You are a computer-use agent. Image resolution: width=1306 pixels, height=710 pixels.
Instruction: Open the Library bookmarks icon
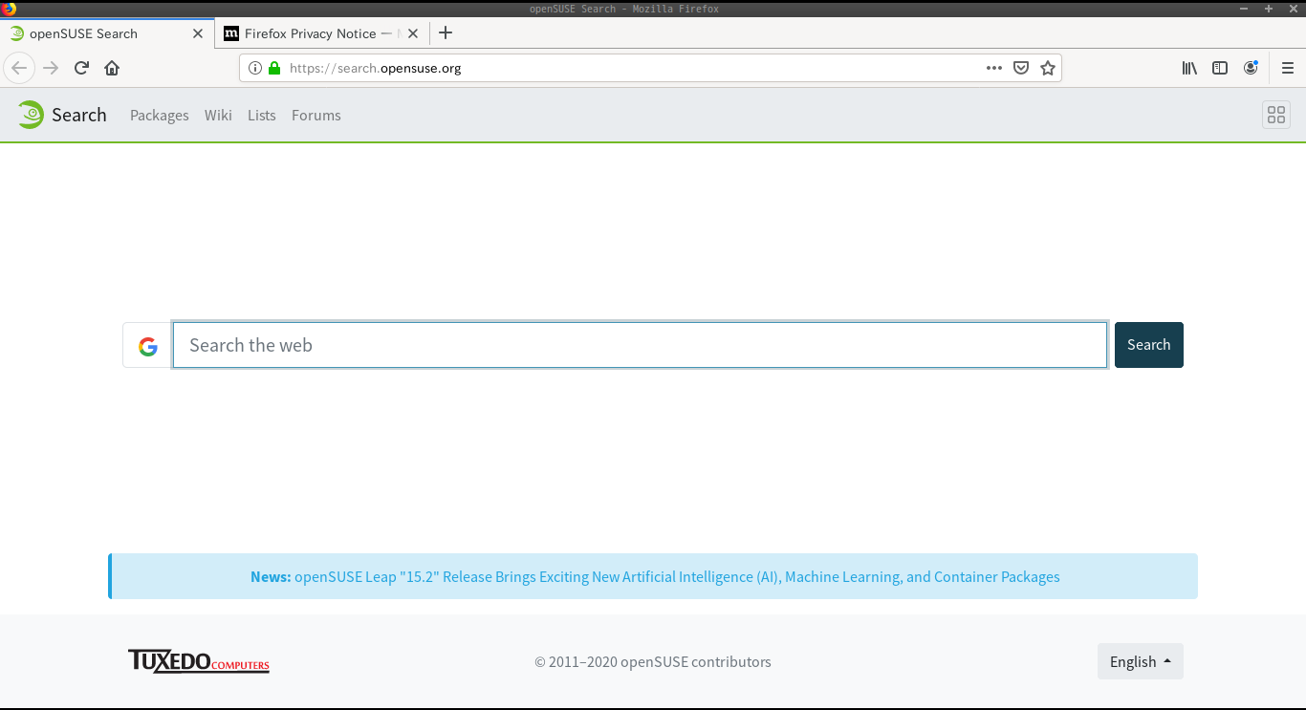[x=1189, y=68]
